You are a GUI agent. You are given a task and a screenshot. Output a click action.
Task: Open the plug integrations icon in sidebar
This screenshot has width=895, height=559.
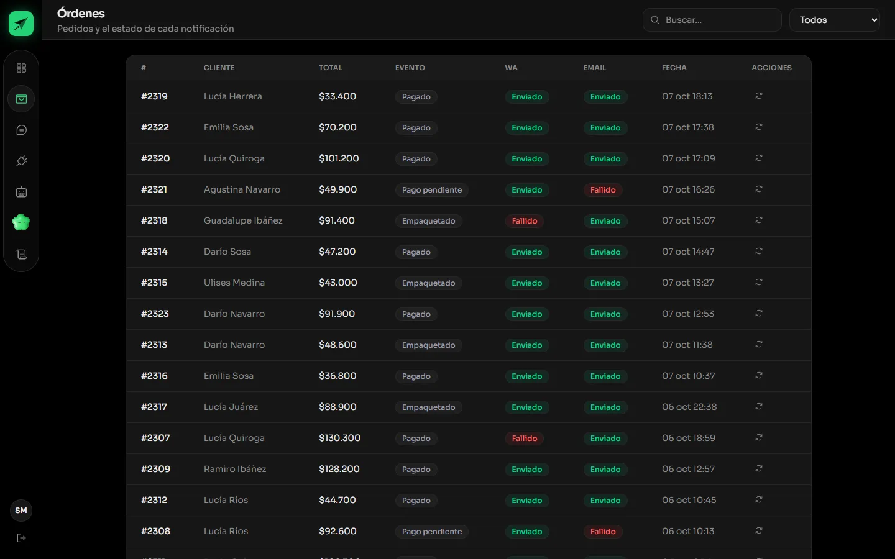coord(21,161)
